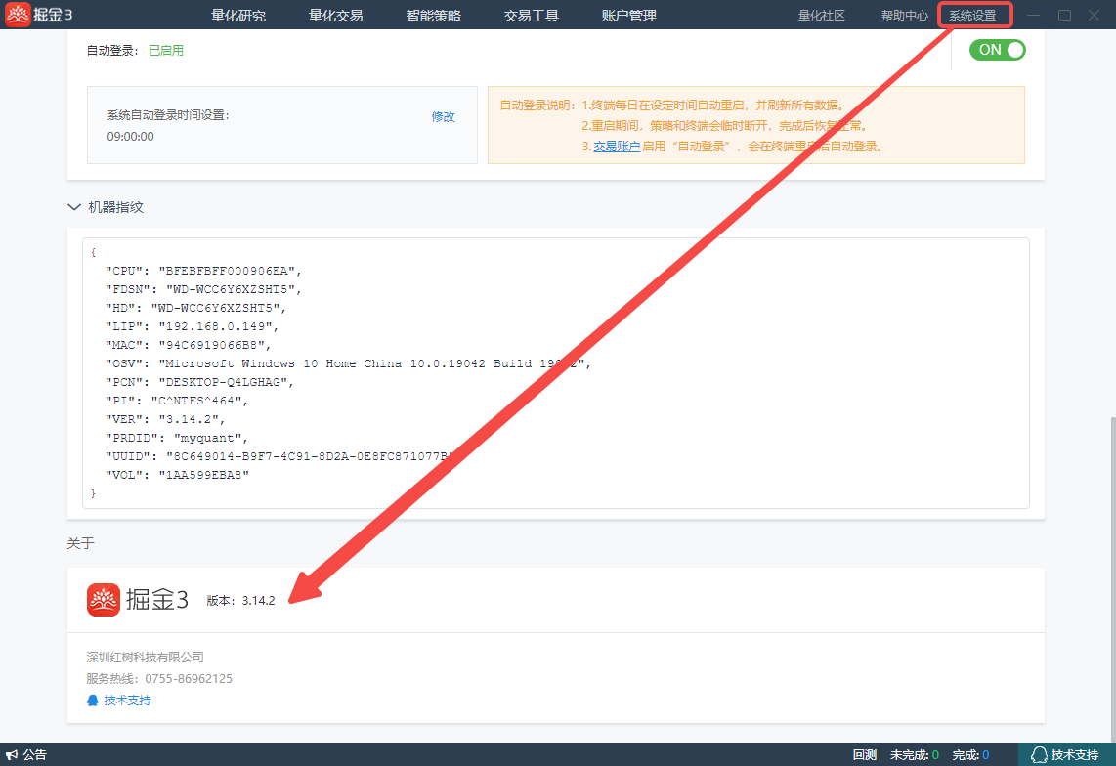Screen dimensions: 1116x766
Task: Click the vertical scrollbar thumb
Action: point(1112,578)
